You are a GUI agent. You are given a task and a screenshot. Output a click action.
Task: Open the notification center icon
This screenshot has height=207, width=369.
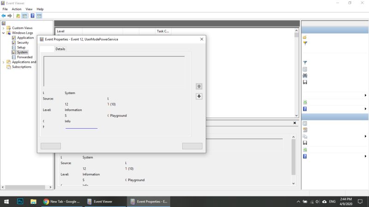coord(360,201)
